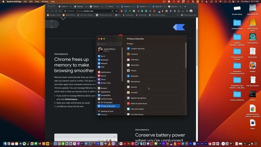Select the VPN icon in Settings sidebar
This screenshot has height=147, width=261.
(x=99, y=67)
